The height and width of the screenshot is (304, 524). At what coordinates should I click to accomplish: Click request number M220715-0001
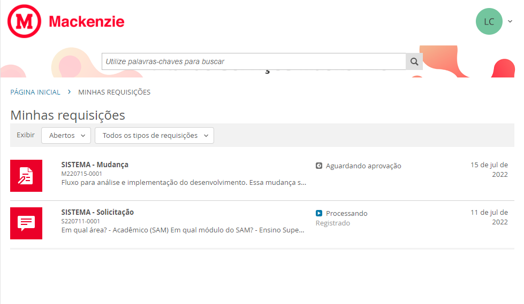click(81, 174)
